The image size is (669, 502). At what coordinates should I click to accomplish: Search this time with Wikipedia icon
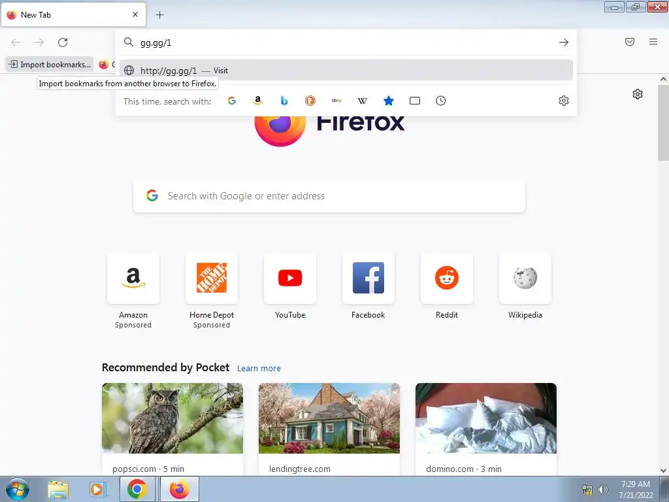click(362, 101)
